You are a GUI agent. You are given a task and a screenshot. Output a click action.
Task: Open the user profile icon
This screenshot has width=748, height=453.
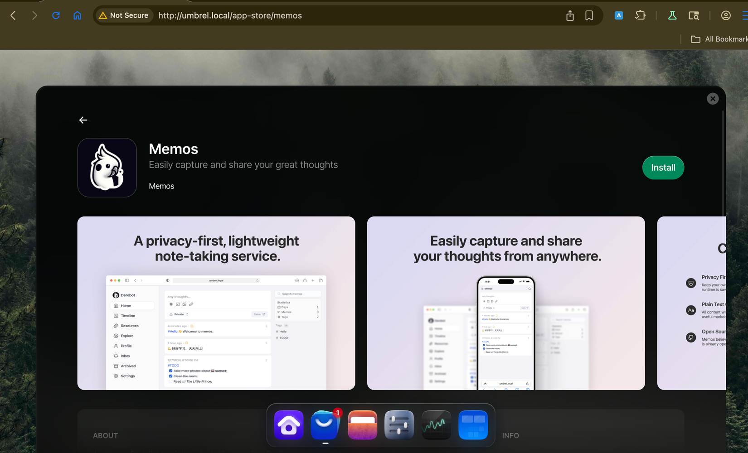coord(726,15)
